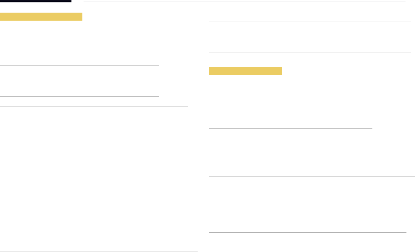Image resolution: width=415 pixels, height=252 pixels.
Task: Click the yellow highlighted bar in left column
Action: pos(41,17)
